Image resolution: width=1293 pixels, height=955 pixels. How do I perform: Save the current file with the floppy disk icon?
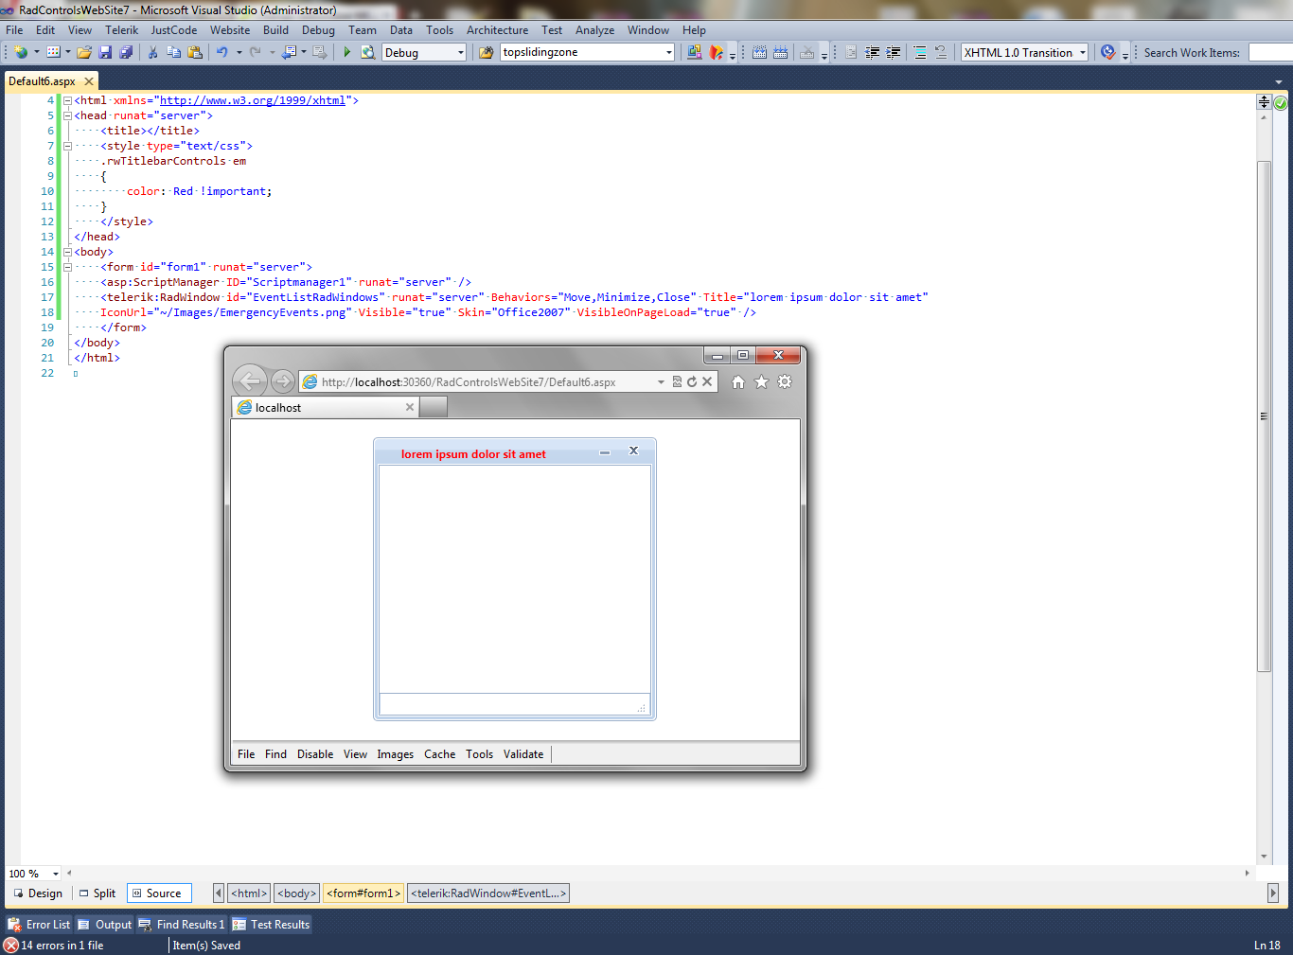[x=105, y=52]
